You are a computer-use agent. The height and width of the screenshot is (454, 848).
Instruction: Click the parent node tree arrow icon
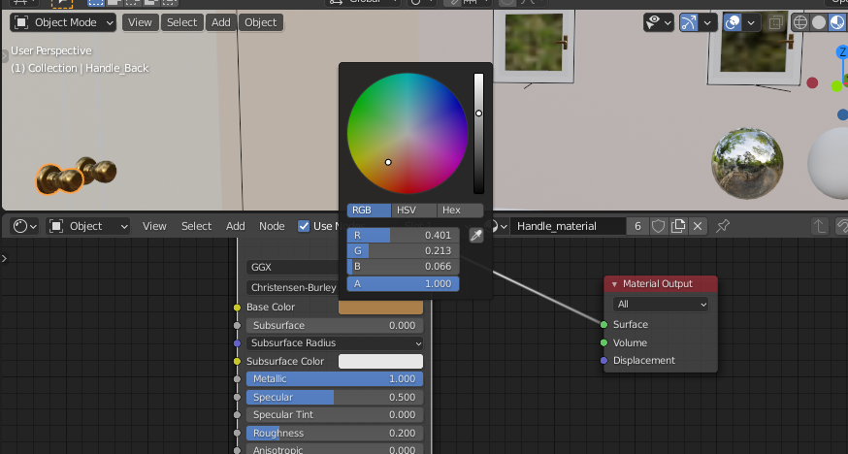pyautogui.click(x=820, y=226)
